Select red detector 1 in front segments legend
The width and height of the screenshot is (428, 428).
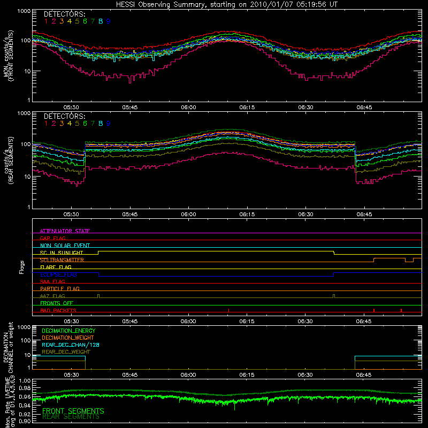46,21
